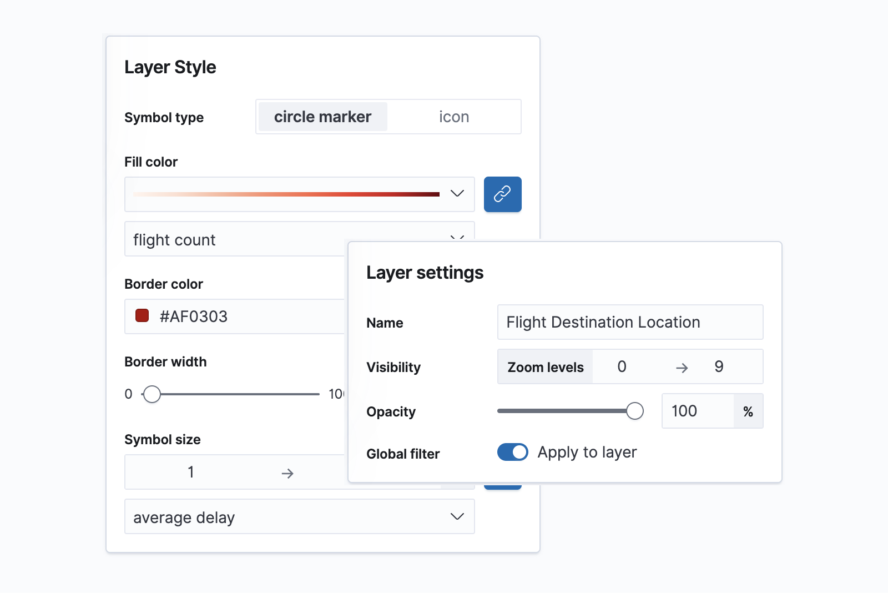
Task: Click the Zoom levels label
Action: (x=546, y=367)
